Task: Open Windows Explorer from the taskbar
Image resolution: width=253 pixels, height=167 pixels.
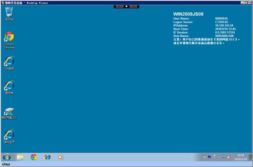Action: point(21,157)
